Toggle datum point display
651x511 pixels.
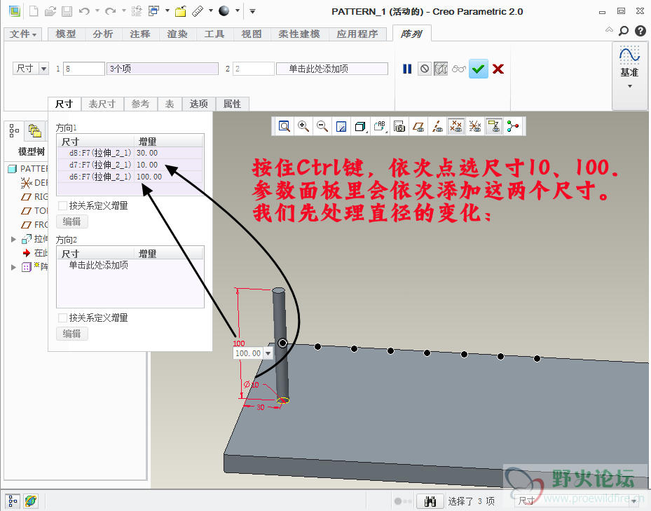click(x=456, y=126)
